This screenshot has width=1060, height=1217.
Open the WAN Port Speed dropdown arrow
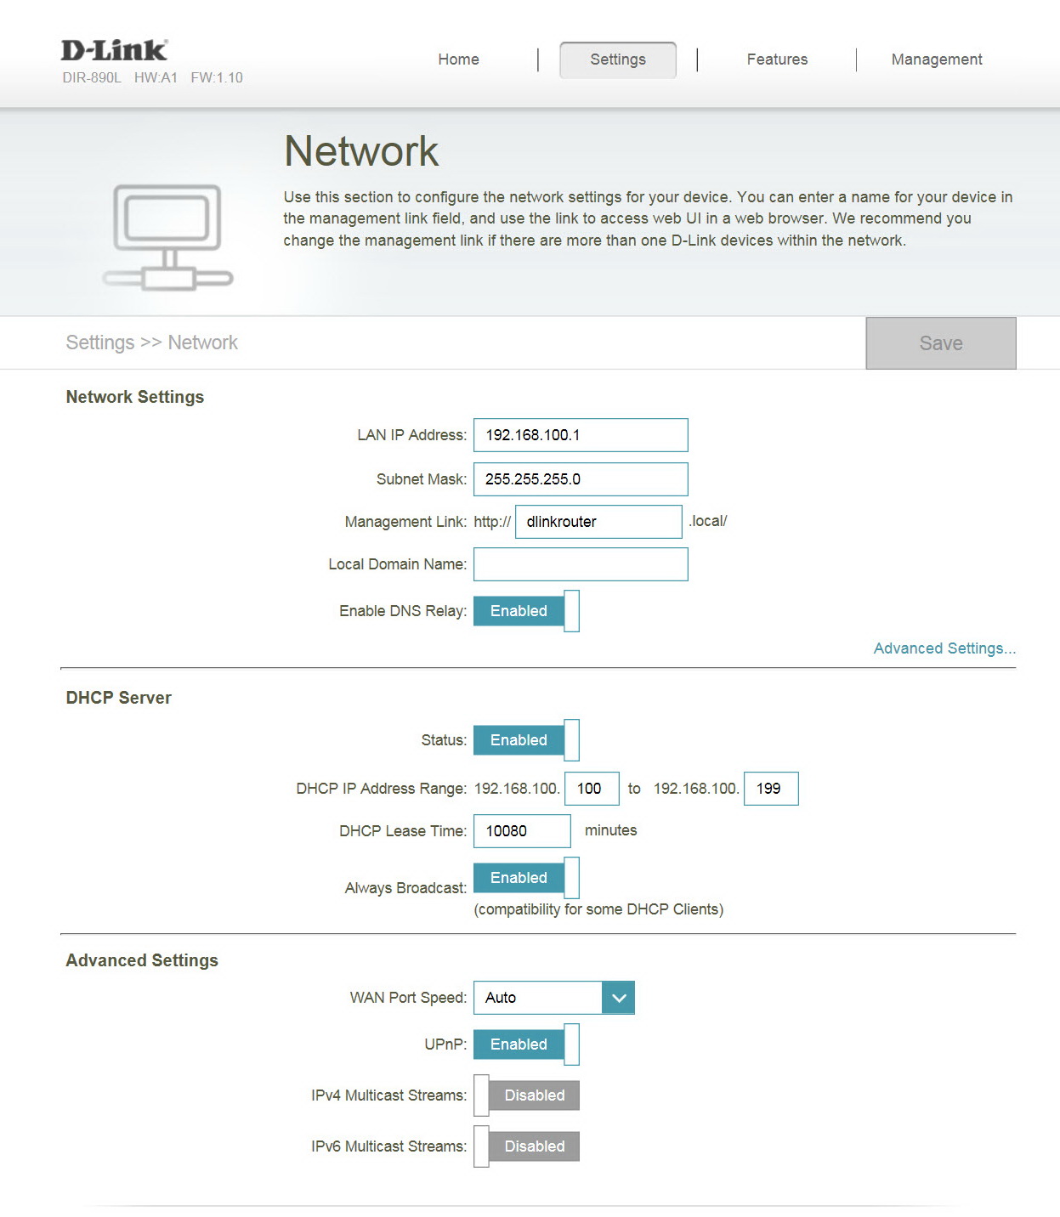click(618, 998)
